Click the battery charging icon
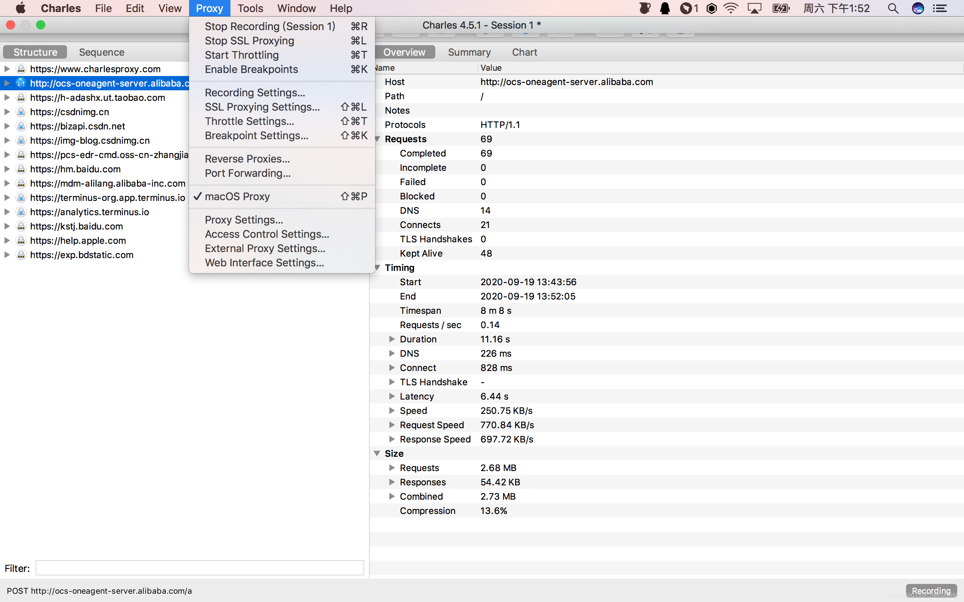Viewport: 964px width, 602px height. 781,8
